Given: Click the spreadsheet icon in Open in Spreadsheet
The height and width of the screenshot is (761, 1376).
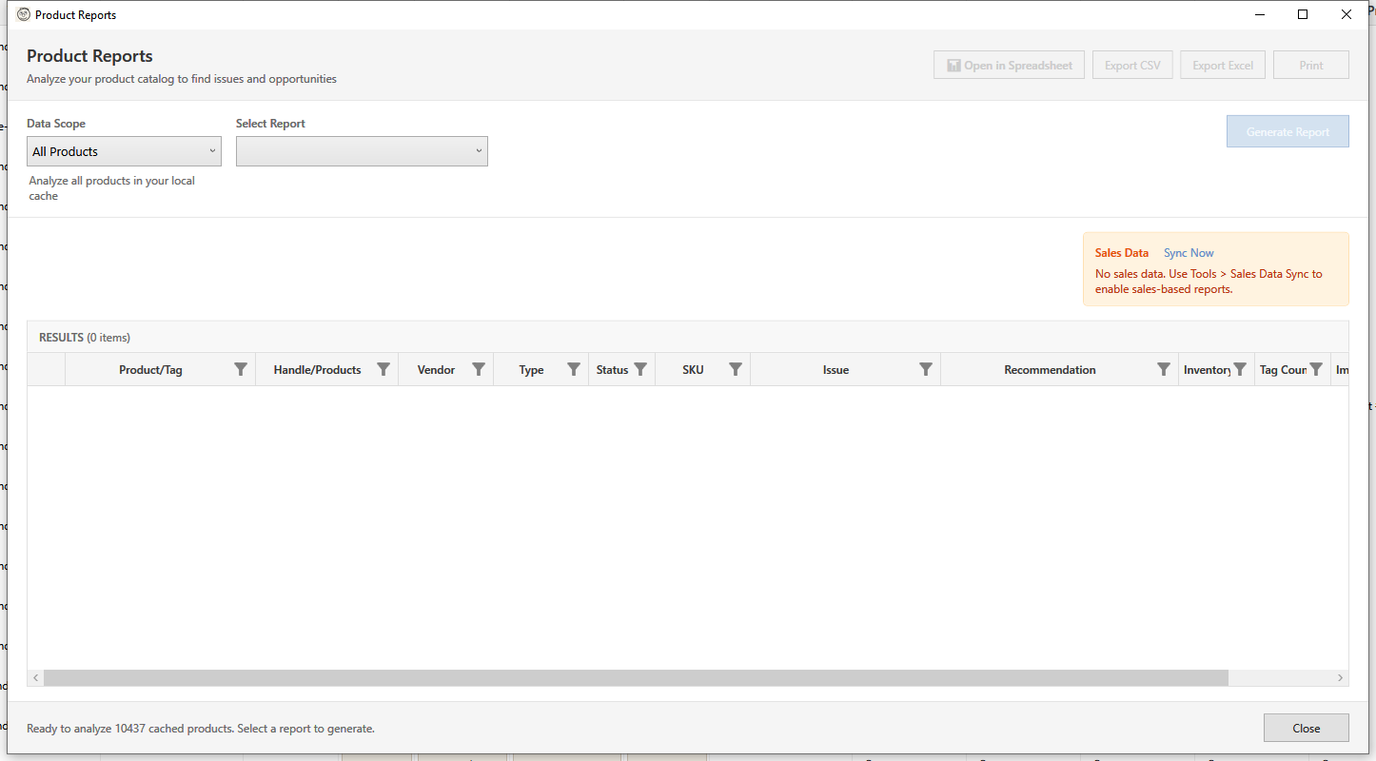Looking at the screenshot, I should [952, 65].
